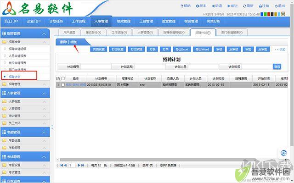Screen dimensions: 294x183
Task: Pick the red theme color swatch
Action: pos(269,14)
